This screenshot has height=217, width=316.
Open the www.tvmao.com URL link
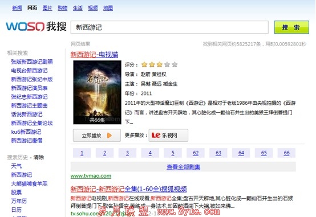(x=91, y=176)
